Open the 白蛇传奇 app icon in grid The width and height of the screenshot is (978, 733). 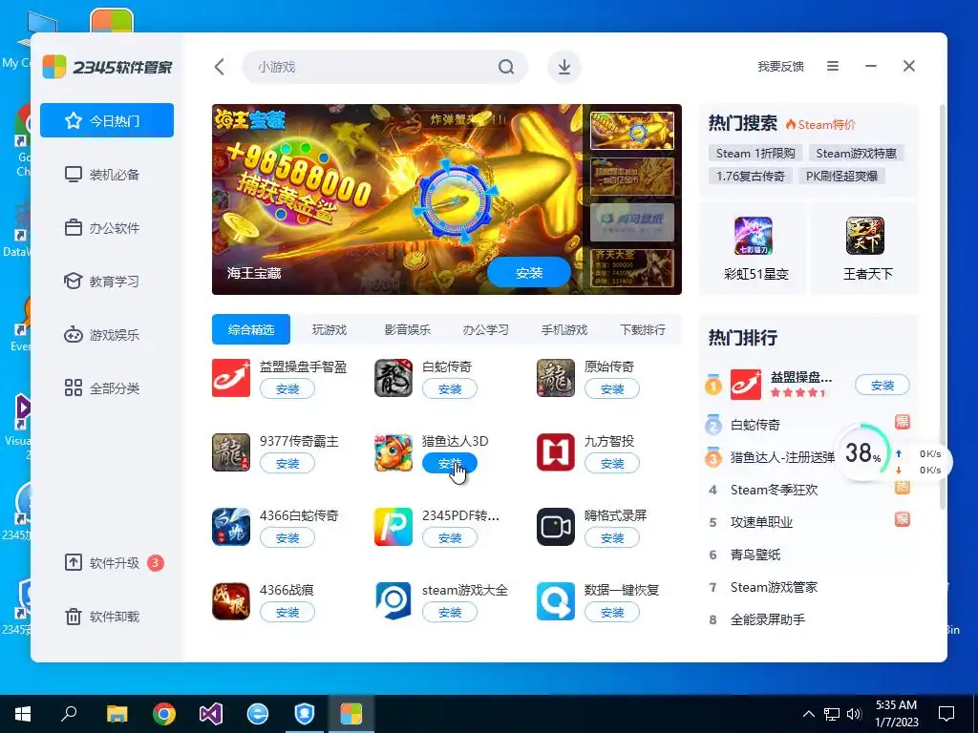coord(393,378)
